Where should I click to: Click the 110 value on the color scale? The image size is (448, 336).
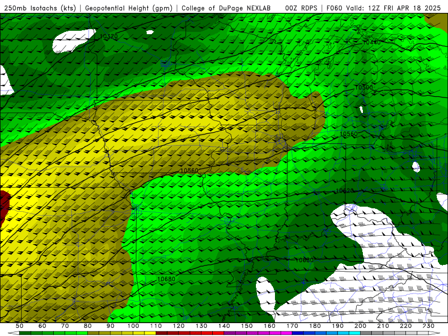[156, 326]
